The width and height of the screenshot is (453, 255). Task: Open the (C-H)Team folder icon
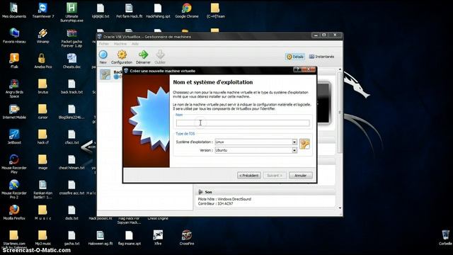coord(215,11)
